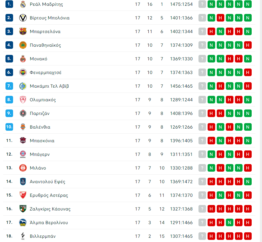Select the Ερυθρός Αστέρας team name
This screenshot has height=242, width=262.
(x=49, y=195)
